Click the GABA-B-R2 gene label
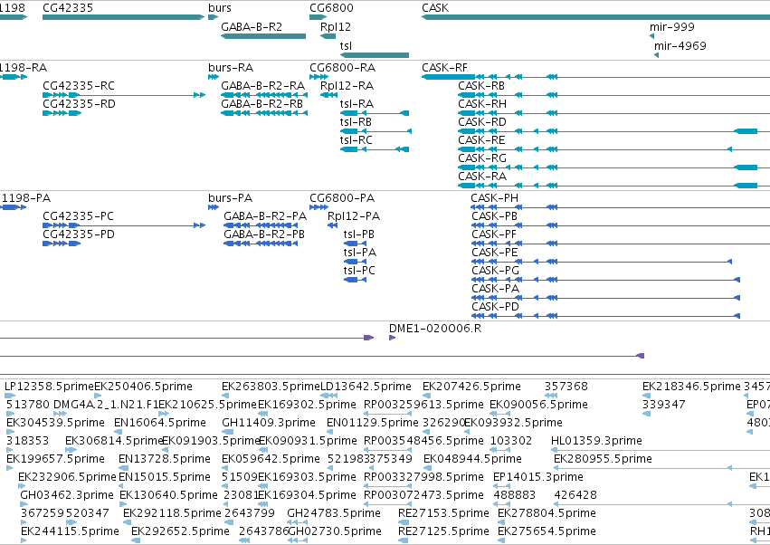This screenshot has height=545, width=770. pos(252,27)
